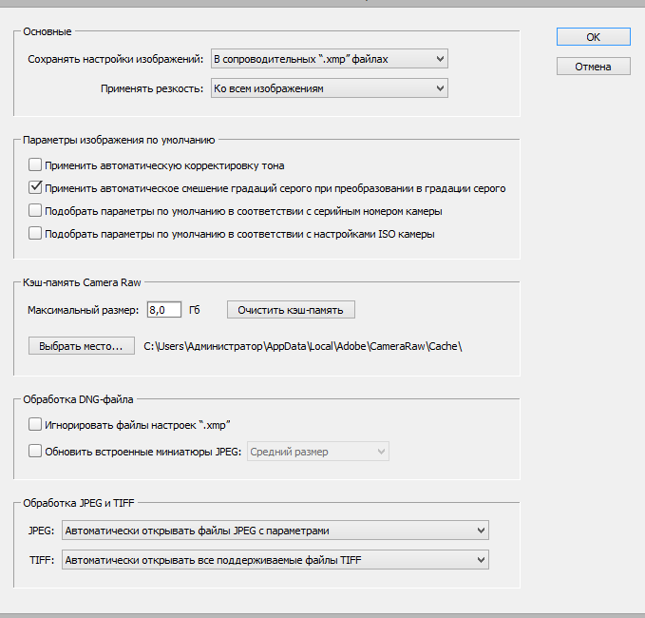This screenshot has width=645, height=618.
Task: Click the Отмена button
Action: (593, 67)
